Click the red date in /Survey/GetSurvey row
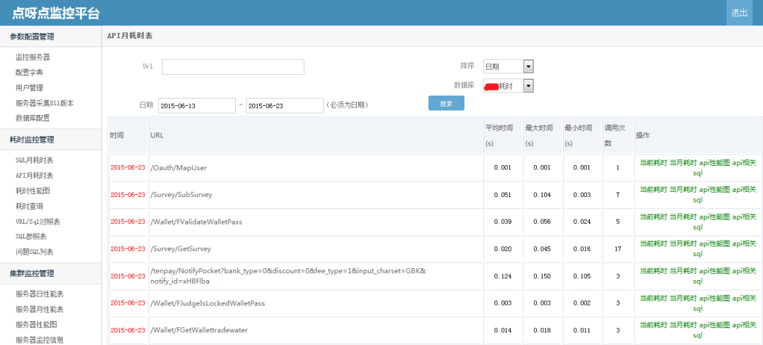The width and height of the screenshot is (763, 345). point(128,249)
